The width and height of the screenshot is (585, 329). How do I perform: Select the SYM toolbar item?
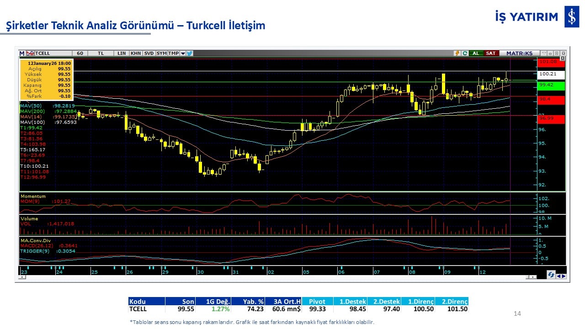162,53
